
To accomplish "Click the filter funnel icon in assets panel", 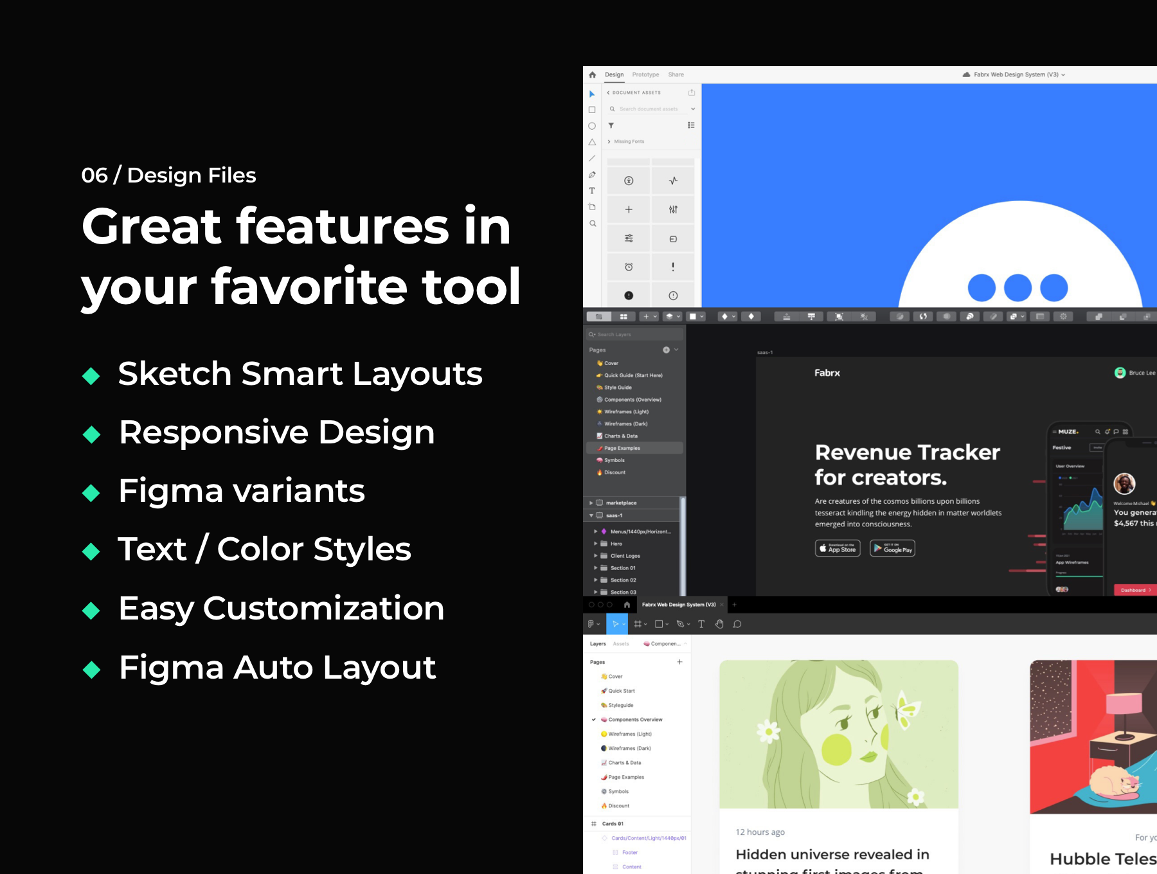I will 611,125.
